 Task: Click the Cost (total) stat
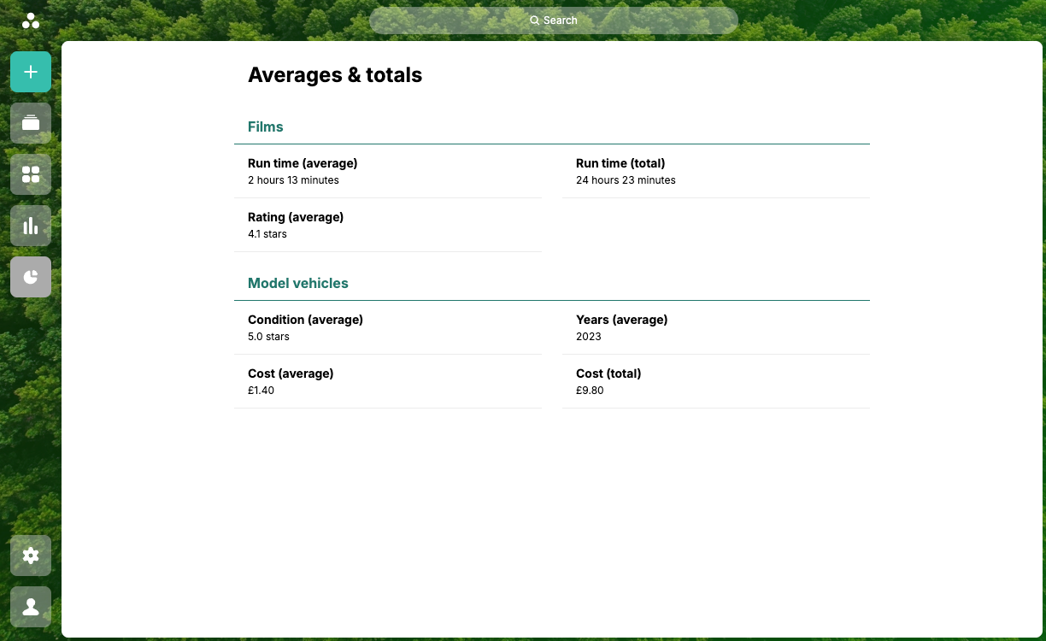point(608,381)
